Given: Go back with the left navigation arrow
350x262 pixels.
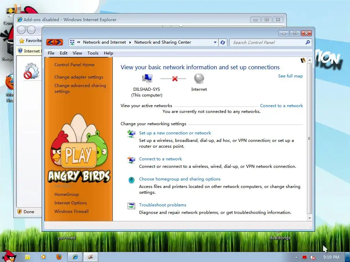Looking at the screenshot, I should pos(51,42).
